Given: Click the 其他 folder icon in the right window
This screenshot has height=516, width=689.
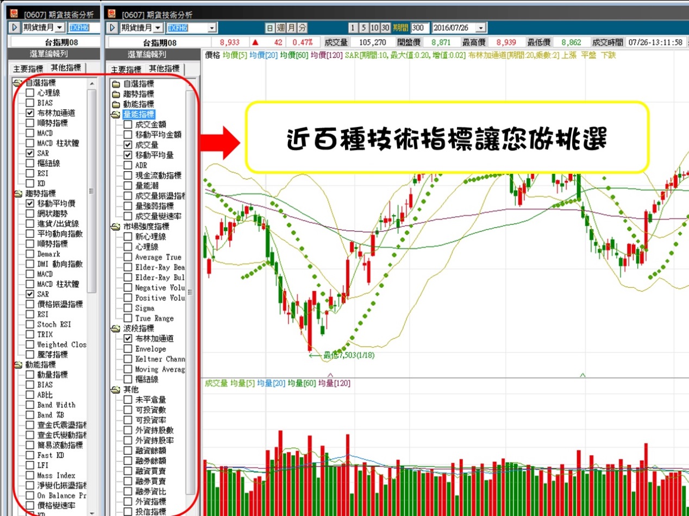Looking at the screenshot, I should tap(116, 389).
